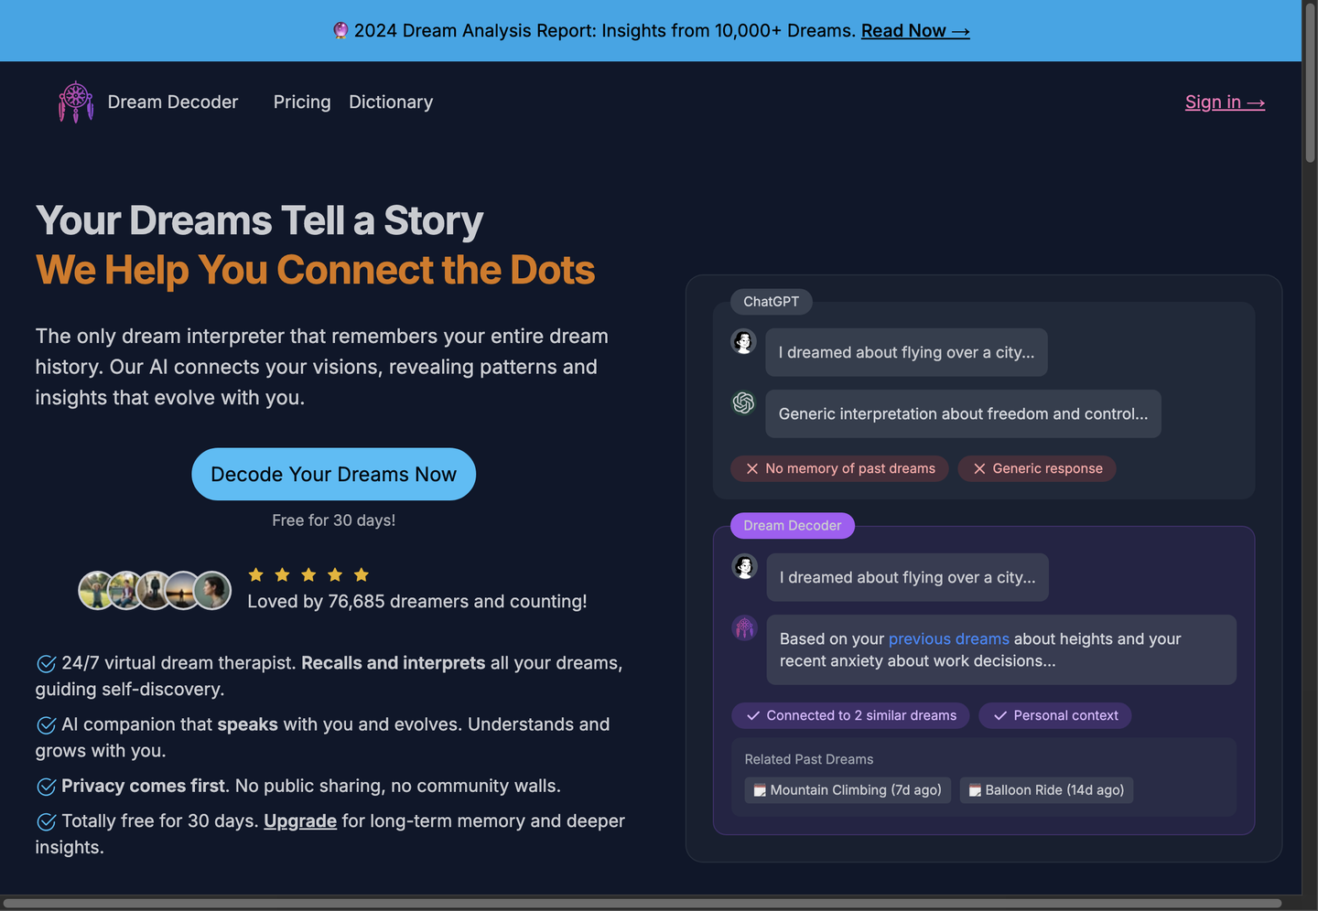Click user avatar in ChatGPT conversation

click(x=743, y=342)
